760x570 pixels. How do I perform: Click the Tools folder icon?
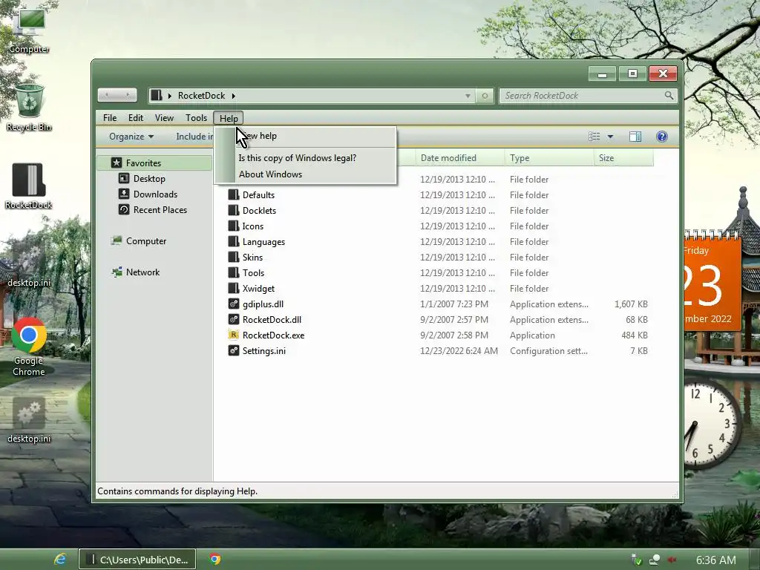(234, 272)
